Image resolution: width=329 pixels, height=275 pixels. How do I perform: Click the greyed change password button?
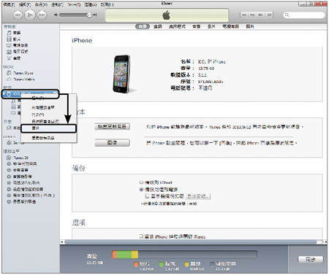198,196
